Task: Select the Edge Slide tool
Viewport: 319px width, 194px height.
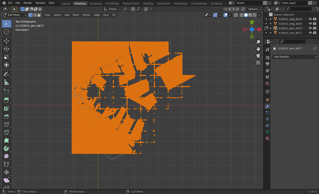Action: pyautogui.click(x=6, y=164)
